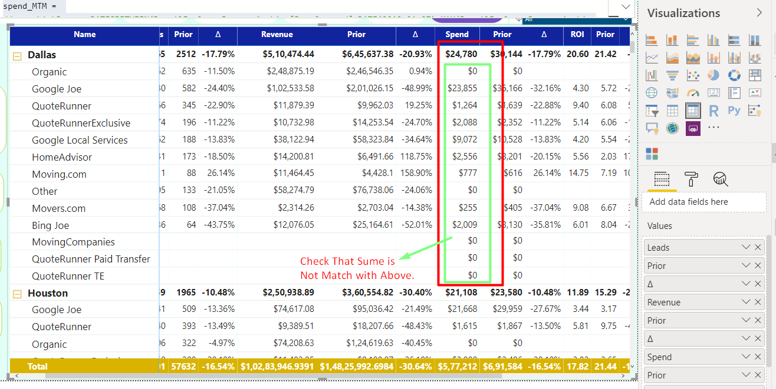The width and height of the screenshot is (776, 389).
Task: Click the Name column header
Action: pyautogui.click(x=85, y=35)
